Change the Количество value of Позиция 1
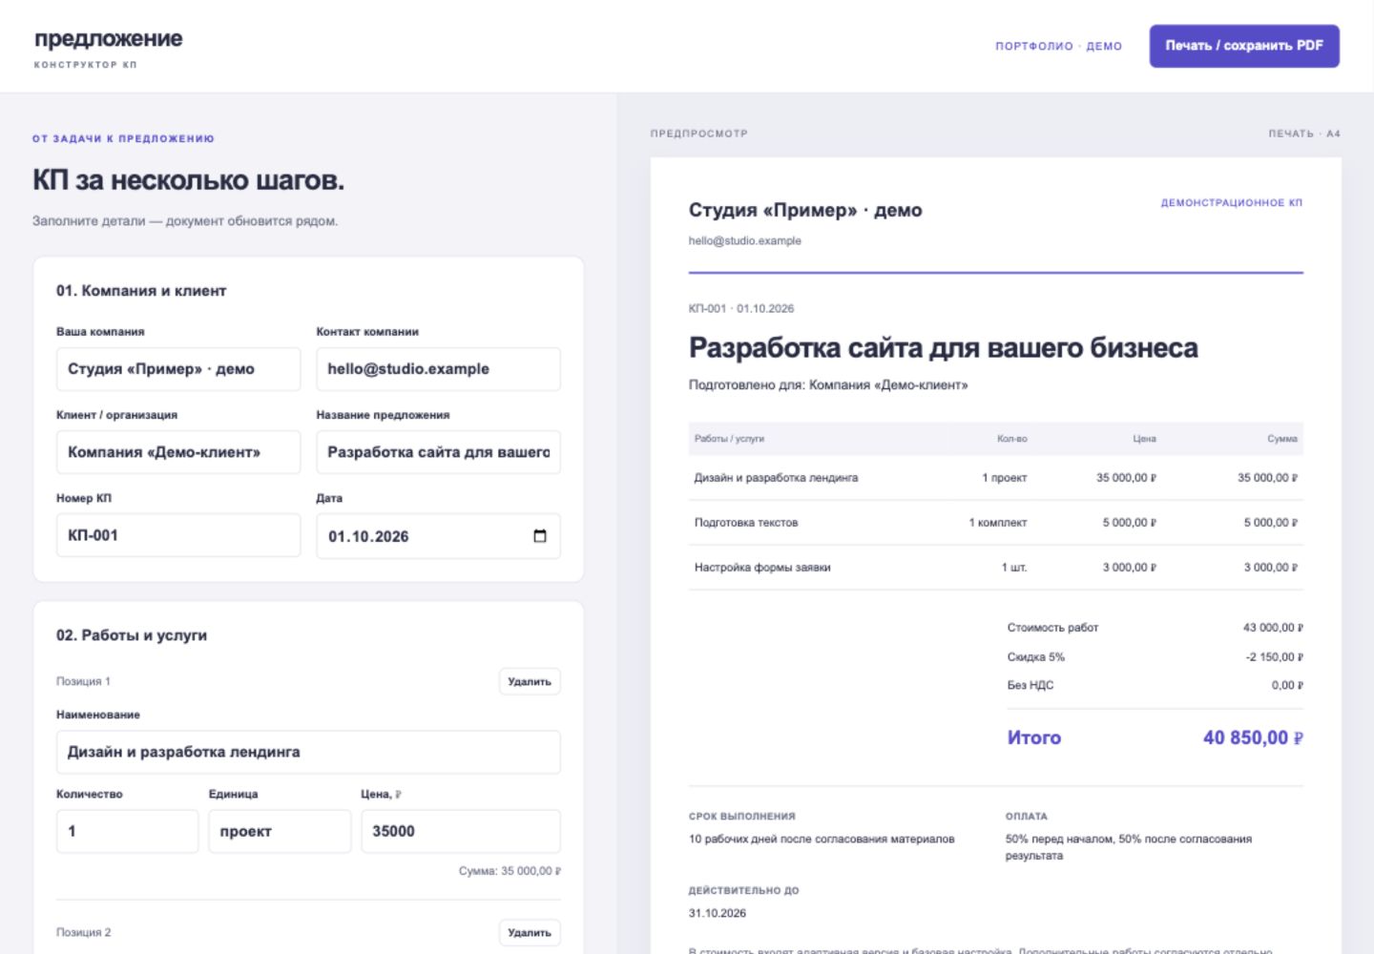The image size is (1374, 954). tap(127, 831)
